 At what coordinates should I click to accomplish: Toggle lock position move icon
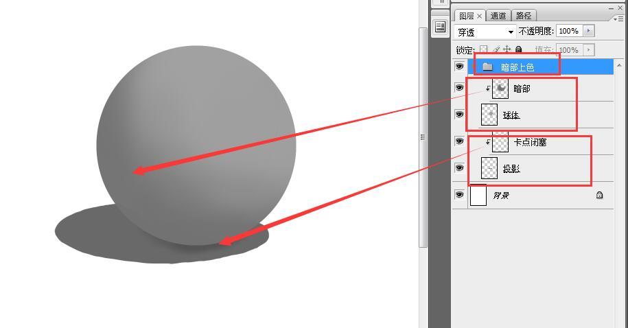[507, 49]
